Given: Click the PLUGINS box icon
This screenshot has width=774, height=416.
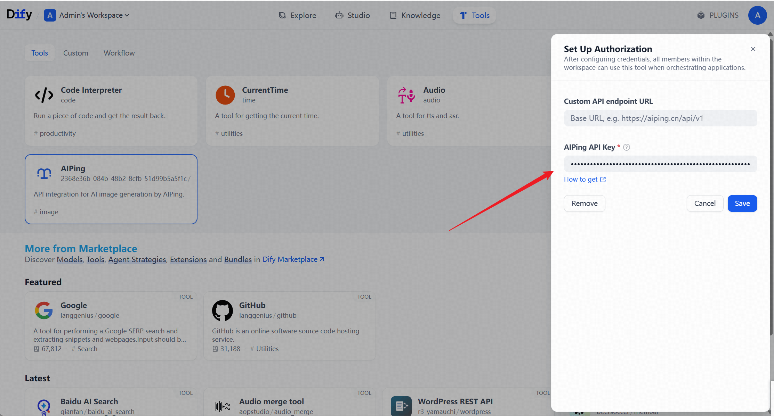Looking at the screenshot, I should 701,15.
